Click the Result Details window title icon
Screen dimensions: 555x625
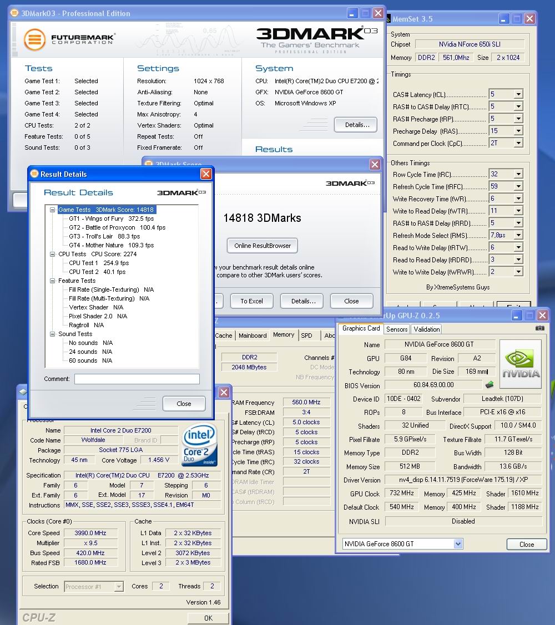[35, 174]
